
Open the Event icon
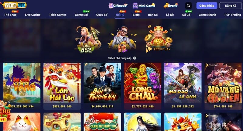[166, 5]
